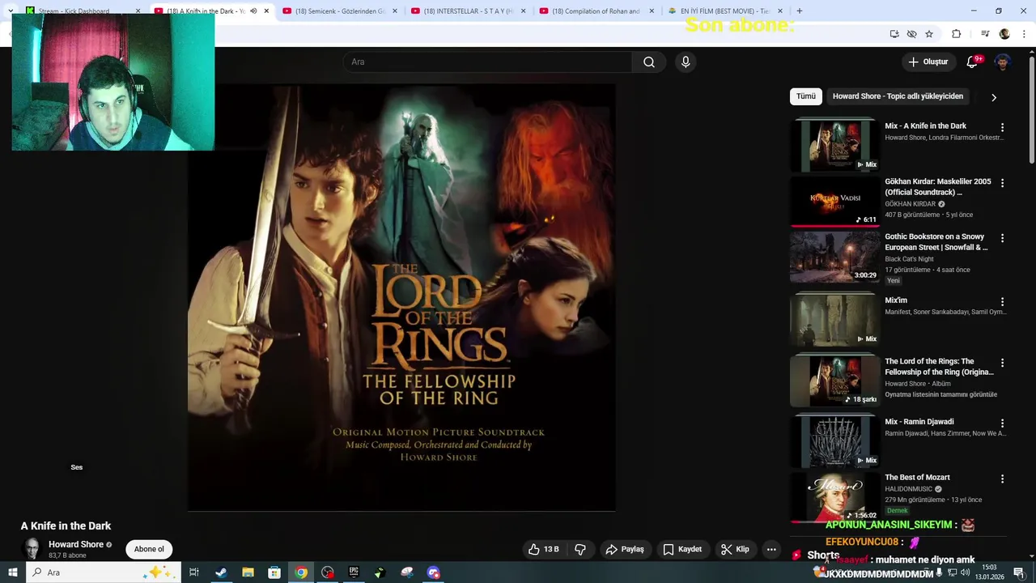
Task: Open YouTube account avatar menu
Action: click(1003, 62)
